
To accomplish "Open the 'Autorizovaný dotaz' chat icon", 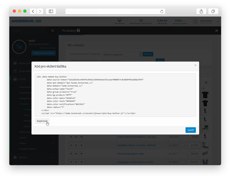I will point(141,20).
